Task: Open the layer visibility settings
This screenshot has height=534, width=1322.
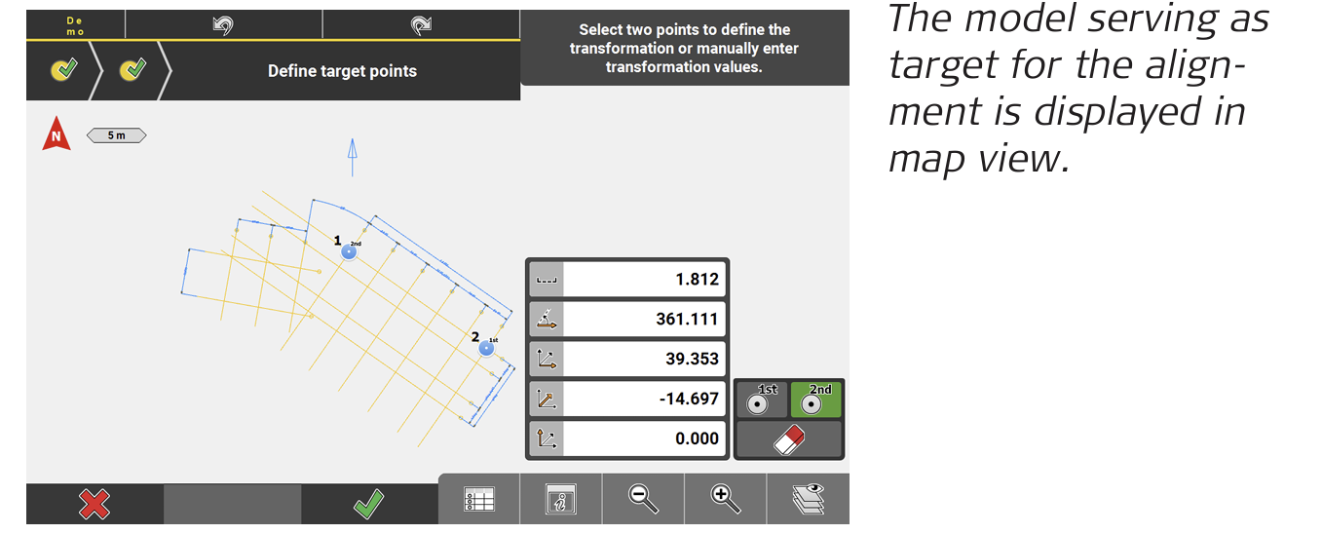Action: coord(808,499)
